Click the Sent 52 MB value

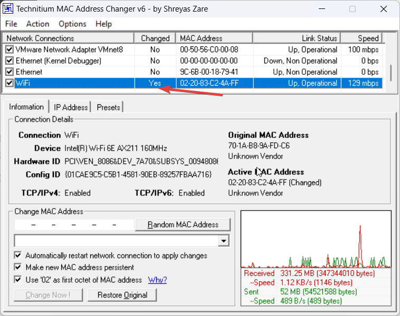(318, 292)
